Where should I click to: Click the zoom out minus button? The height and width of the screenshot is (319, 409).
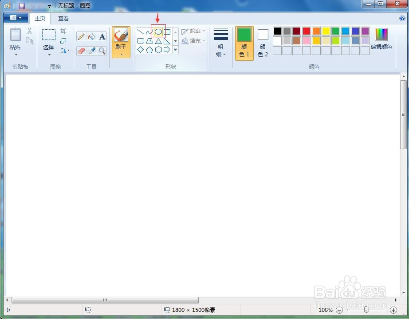tap(339, 310)
